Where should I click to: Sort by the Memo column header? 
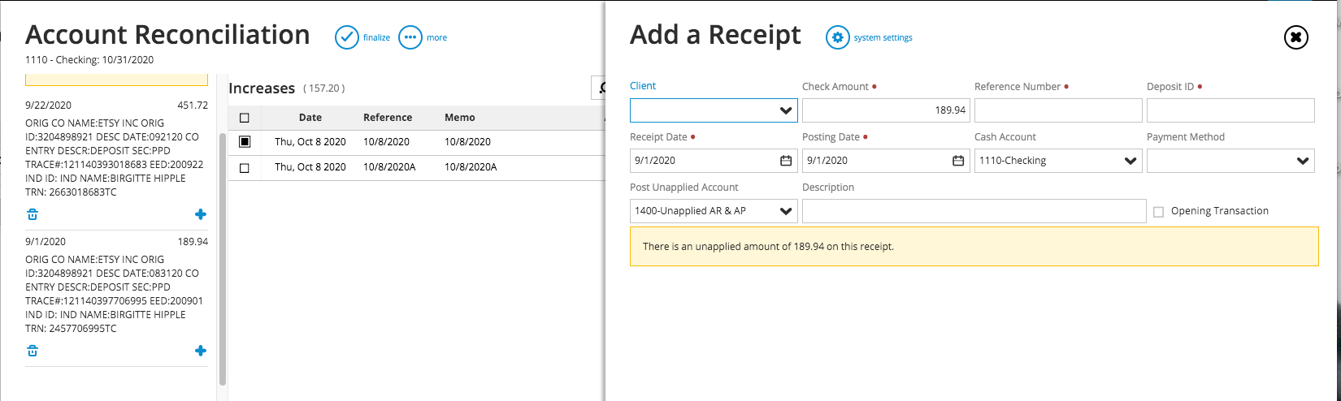(x=460, y=118)
